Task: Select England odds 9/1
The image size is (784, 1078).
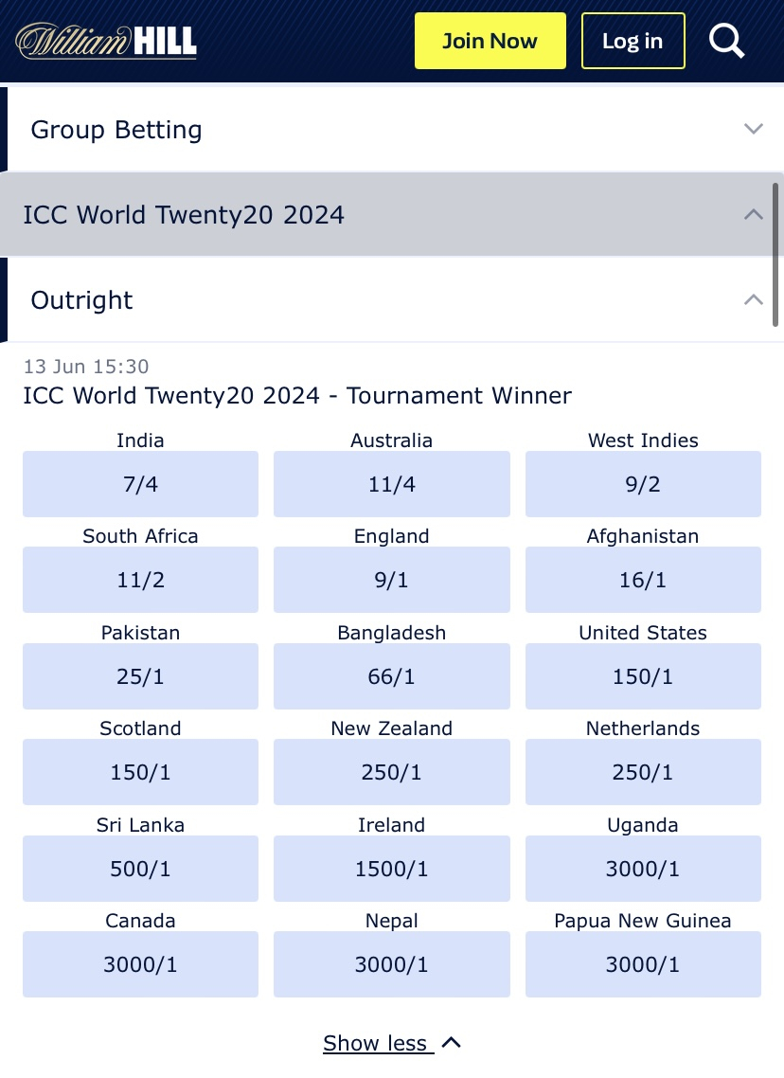Action: [392, 580]
